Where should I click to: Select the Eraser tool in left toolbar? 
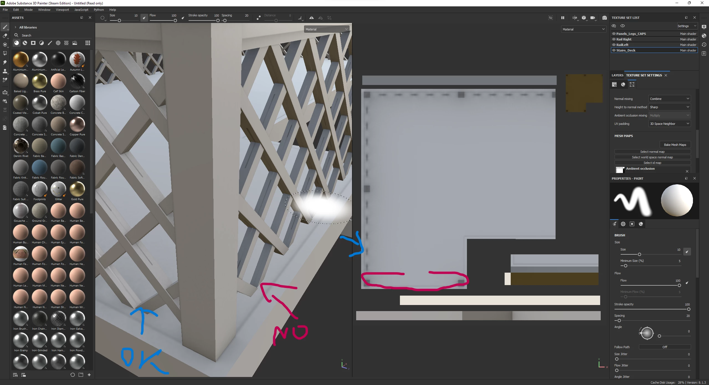click(5, 36)
